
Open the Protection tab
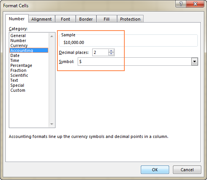[130, 19]
